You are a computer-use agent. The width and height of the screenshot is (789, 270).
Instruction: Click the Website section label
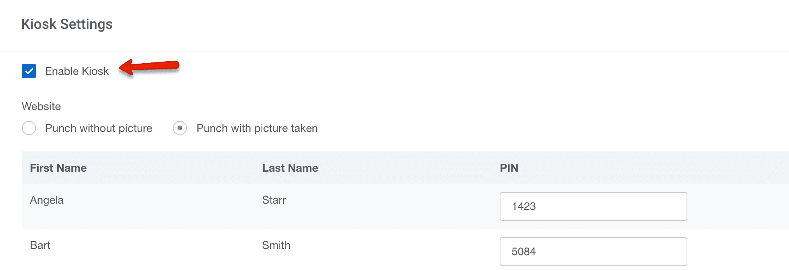tap(41, 106)
